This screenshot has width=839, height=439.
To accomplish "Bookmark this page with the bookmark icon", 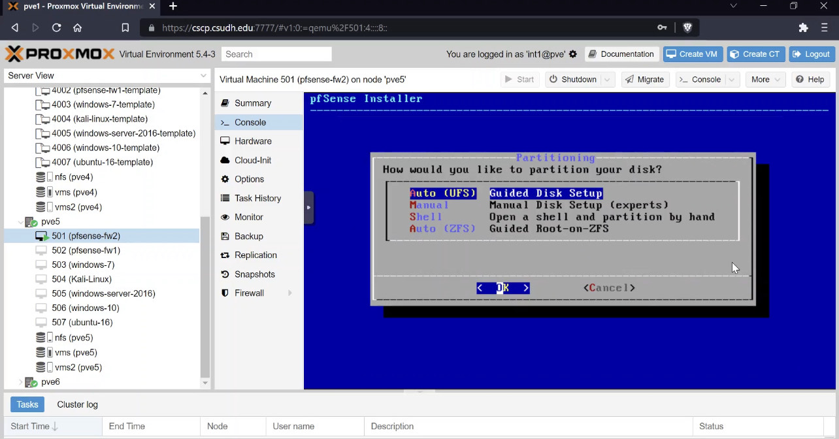I will pos(125,27).
